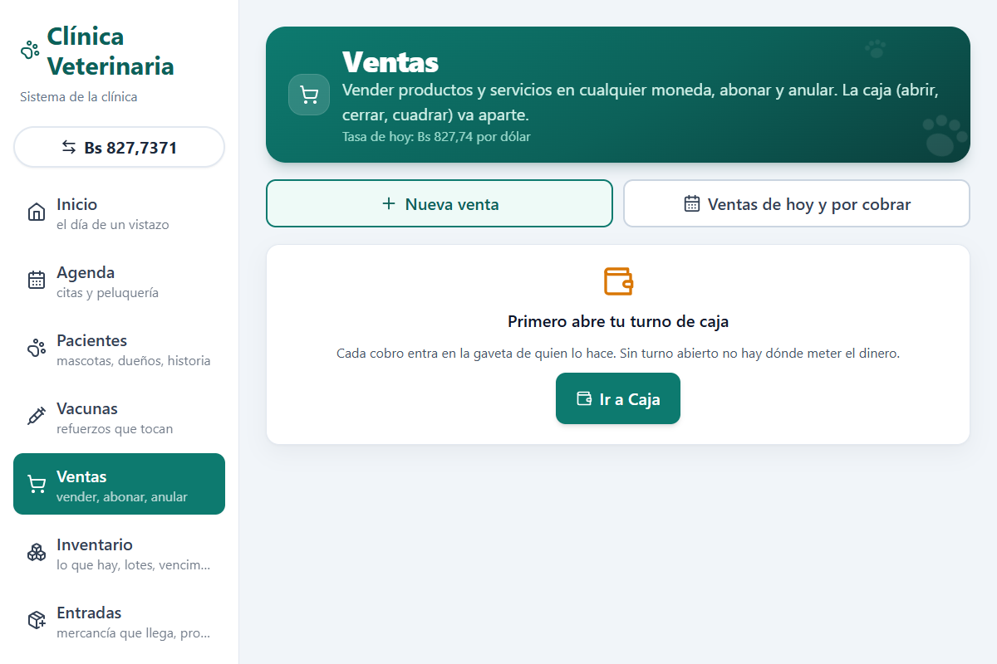The image size is (997, 664).
Task: Navigate to Pacientes in the sidebar
Action: coord(119,349)
